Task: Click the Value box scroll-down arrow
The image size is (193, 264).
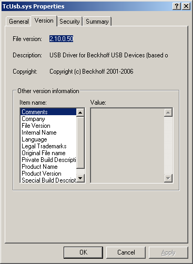Action: click(x=168, y=178)
